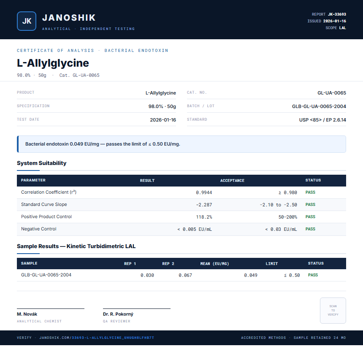Select issued date 2026-01-16 in header

point(335,21)
